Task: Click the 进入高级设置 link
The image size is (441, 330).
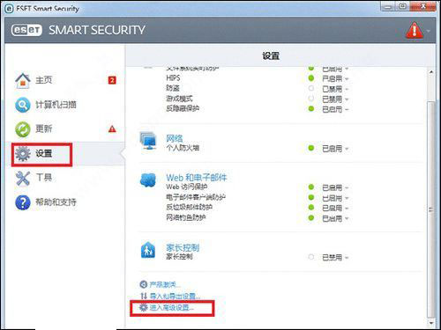Action: pyautogui.click(x=172, y=307)
